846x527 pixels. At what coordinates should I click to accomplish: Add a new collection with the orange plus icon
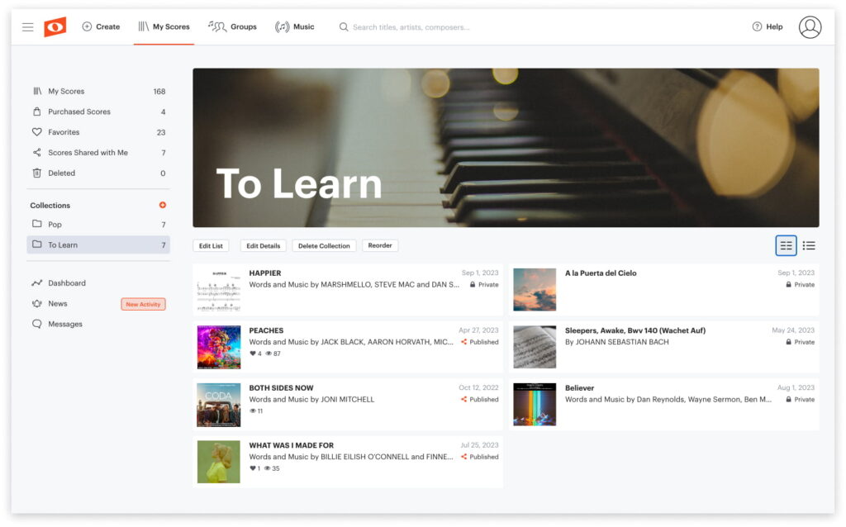162,204
